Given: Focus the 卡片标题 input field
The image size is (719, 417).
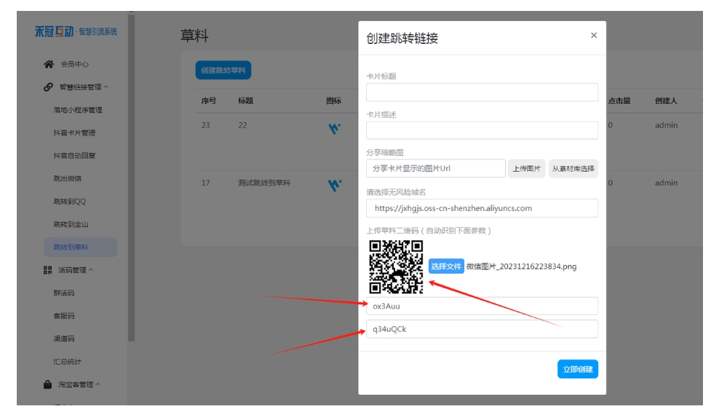Looking at the screenshot, I should click(x=482, y=92).
